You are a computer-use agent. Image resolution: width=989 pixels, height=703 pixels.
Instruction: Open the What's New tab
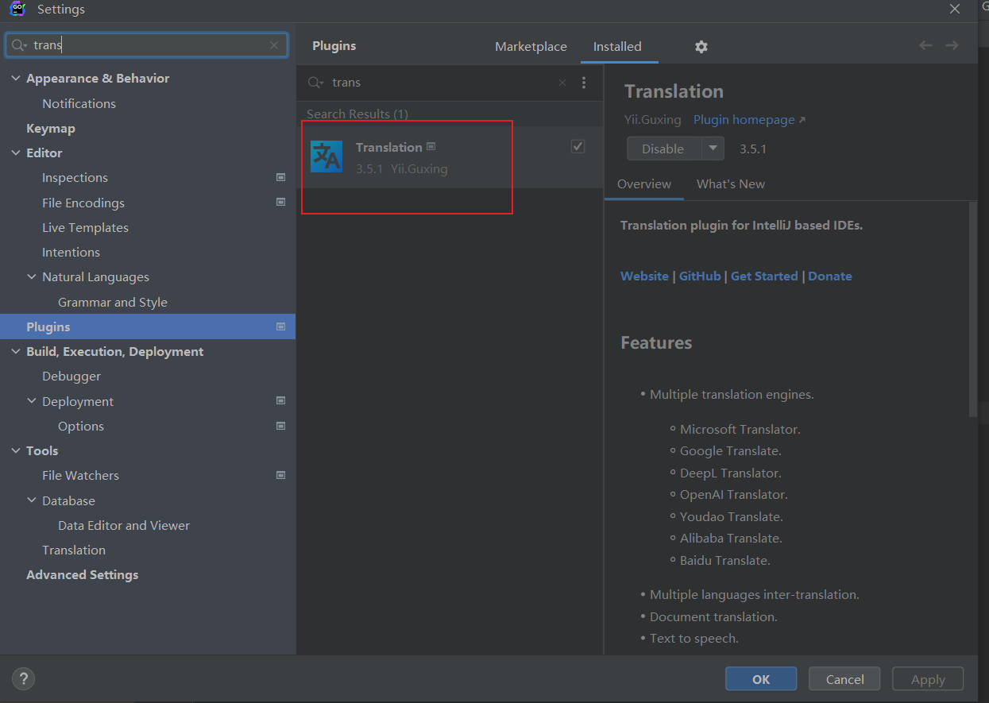730,184
